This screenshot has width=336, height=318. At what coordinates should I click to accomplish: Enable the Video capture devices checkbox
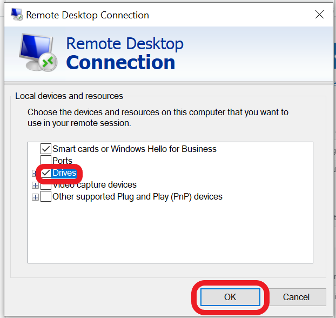tap(46, 185)
